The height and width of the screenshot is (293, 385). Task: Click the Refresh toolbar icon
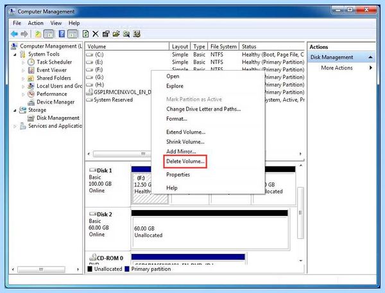click(85, 33)
